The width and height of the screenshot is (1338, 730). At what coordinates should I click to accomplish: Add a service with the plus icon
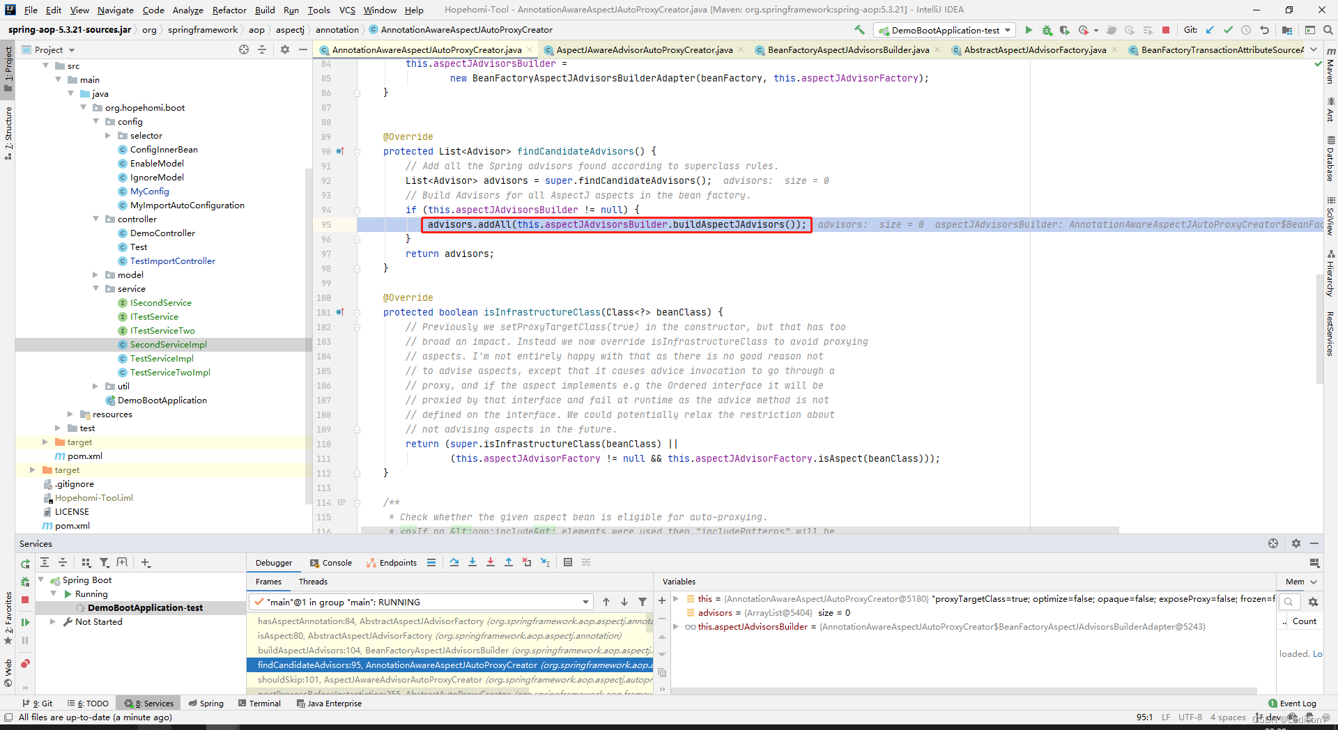[x=145, y=563]
